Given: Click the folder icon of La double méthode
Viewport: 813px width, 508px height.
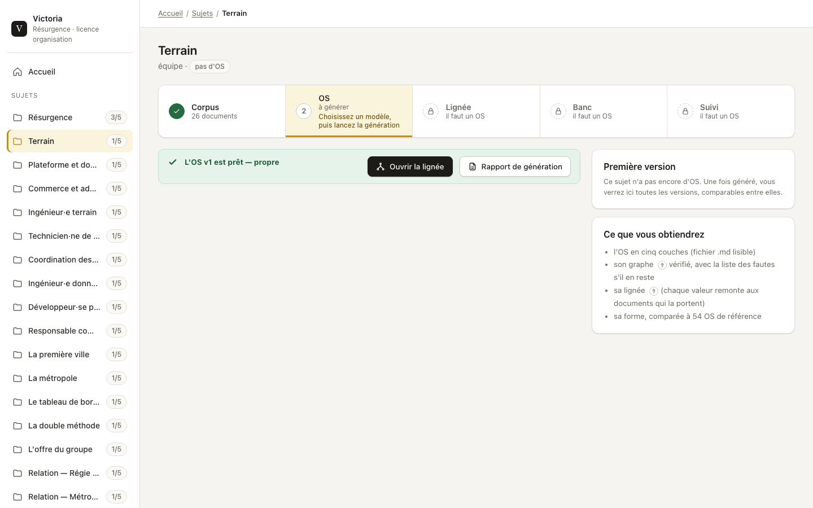Looking at the screenshot, I should [18, 426].
